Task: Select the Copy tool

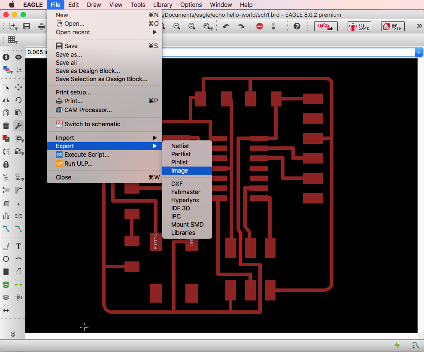Action: [6, 113]
